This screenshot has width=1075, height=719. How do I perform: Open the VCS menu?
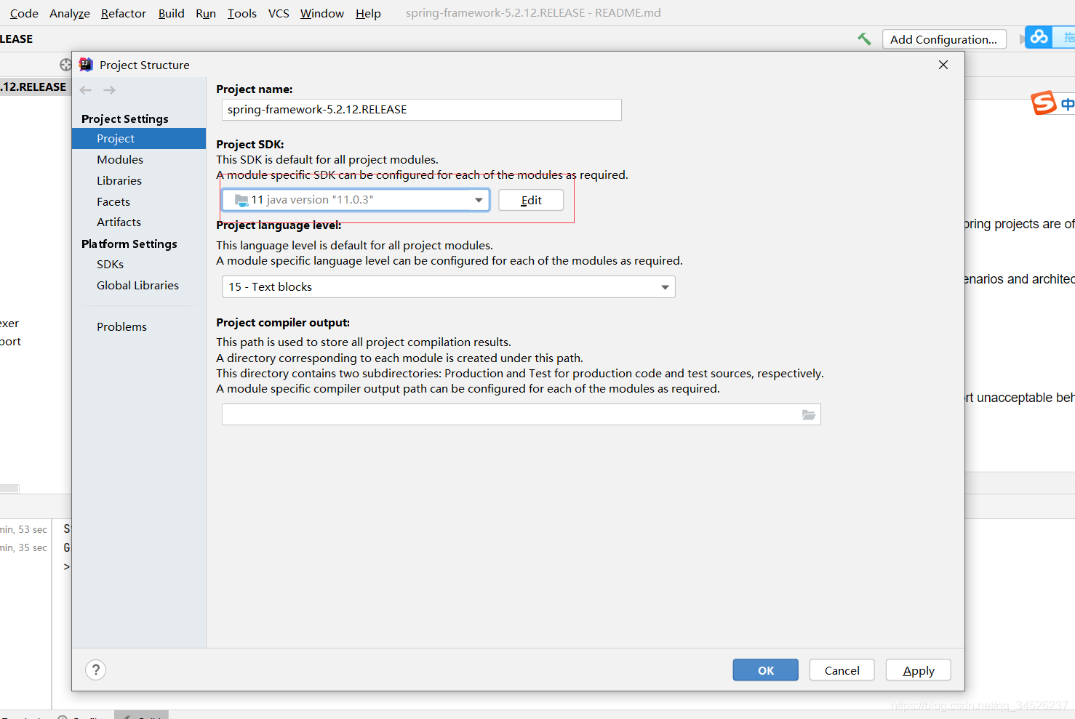[279, 13]
